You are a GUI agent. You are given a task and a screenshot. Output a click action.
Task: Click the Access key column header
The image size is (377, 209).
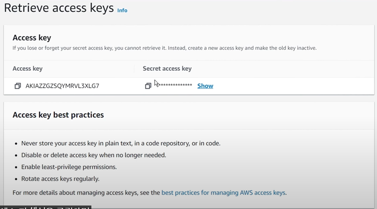coord(28,69)
